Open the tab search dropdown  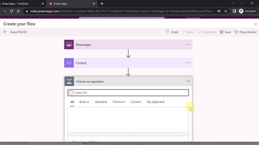pyautogui.click(x=232, y=3)
